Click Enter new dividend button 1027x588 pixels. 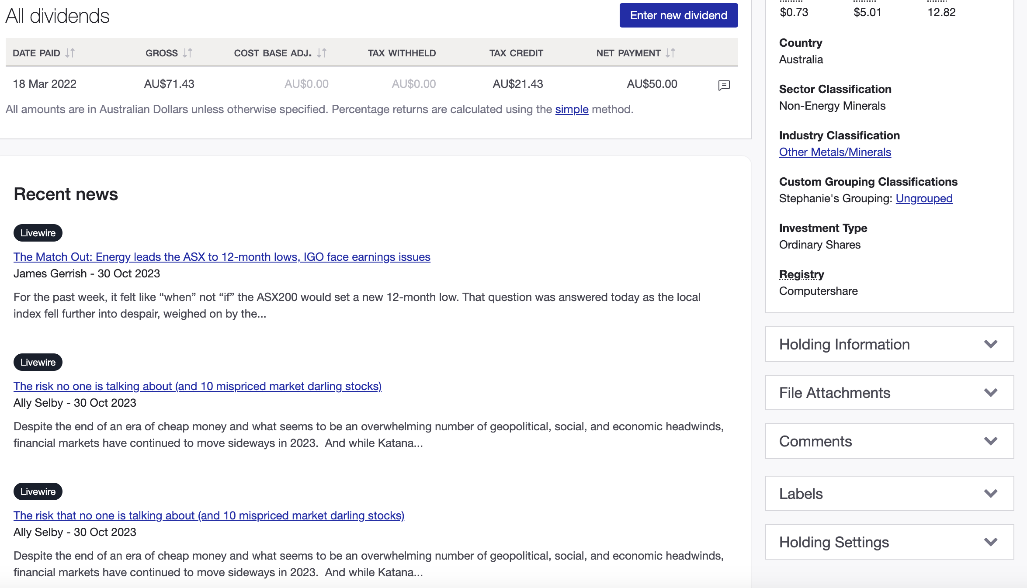(678, 15)
